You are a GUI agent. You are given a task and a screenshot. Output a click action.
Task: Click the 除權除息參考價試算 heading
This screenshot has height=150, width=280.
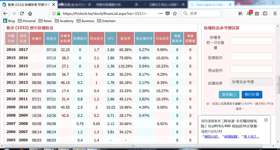(x=222, y=28)
